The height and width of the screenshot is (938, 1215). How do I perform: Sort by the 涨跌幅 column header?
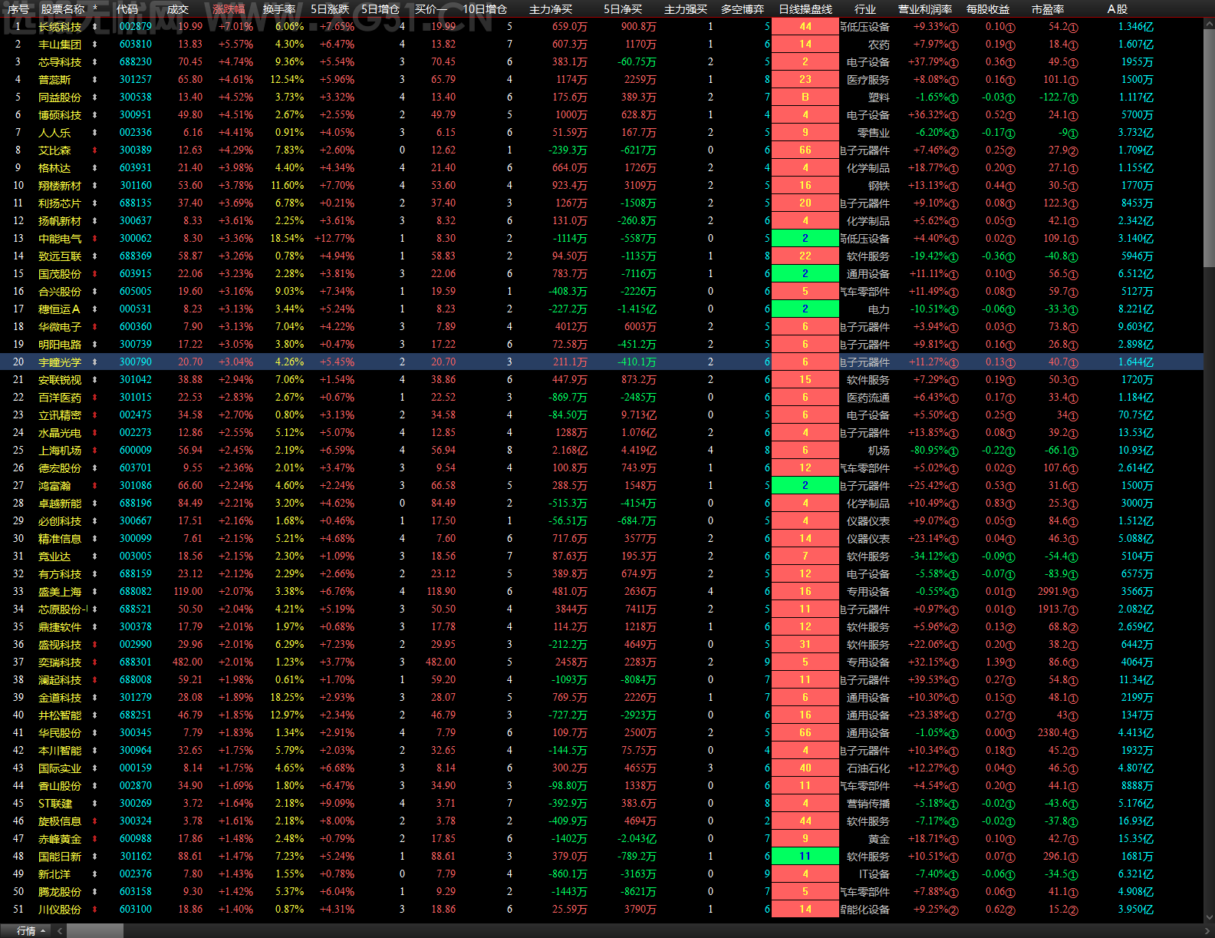tap(229, 9)
